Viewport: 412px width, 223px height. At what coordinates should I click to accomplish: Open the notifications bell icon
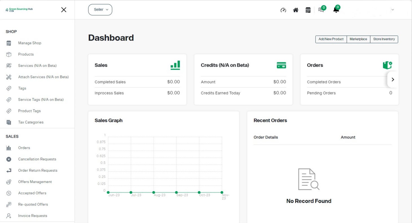(x=336, y=10)
